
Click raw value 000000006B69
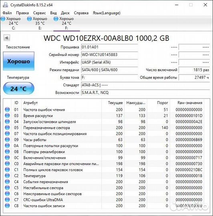[x=189, y=140]
